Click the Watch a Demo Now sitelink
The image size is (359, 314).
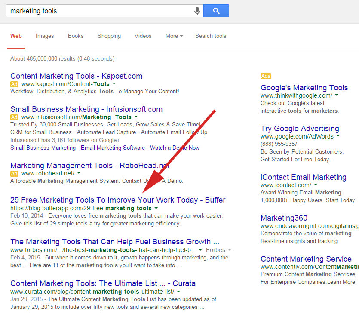tap(175, 148)
